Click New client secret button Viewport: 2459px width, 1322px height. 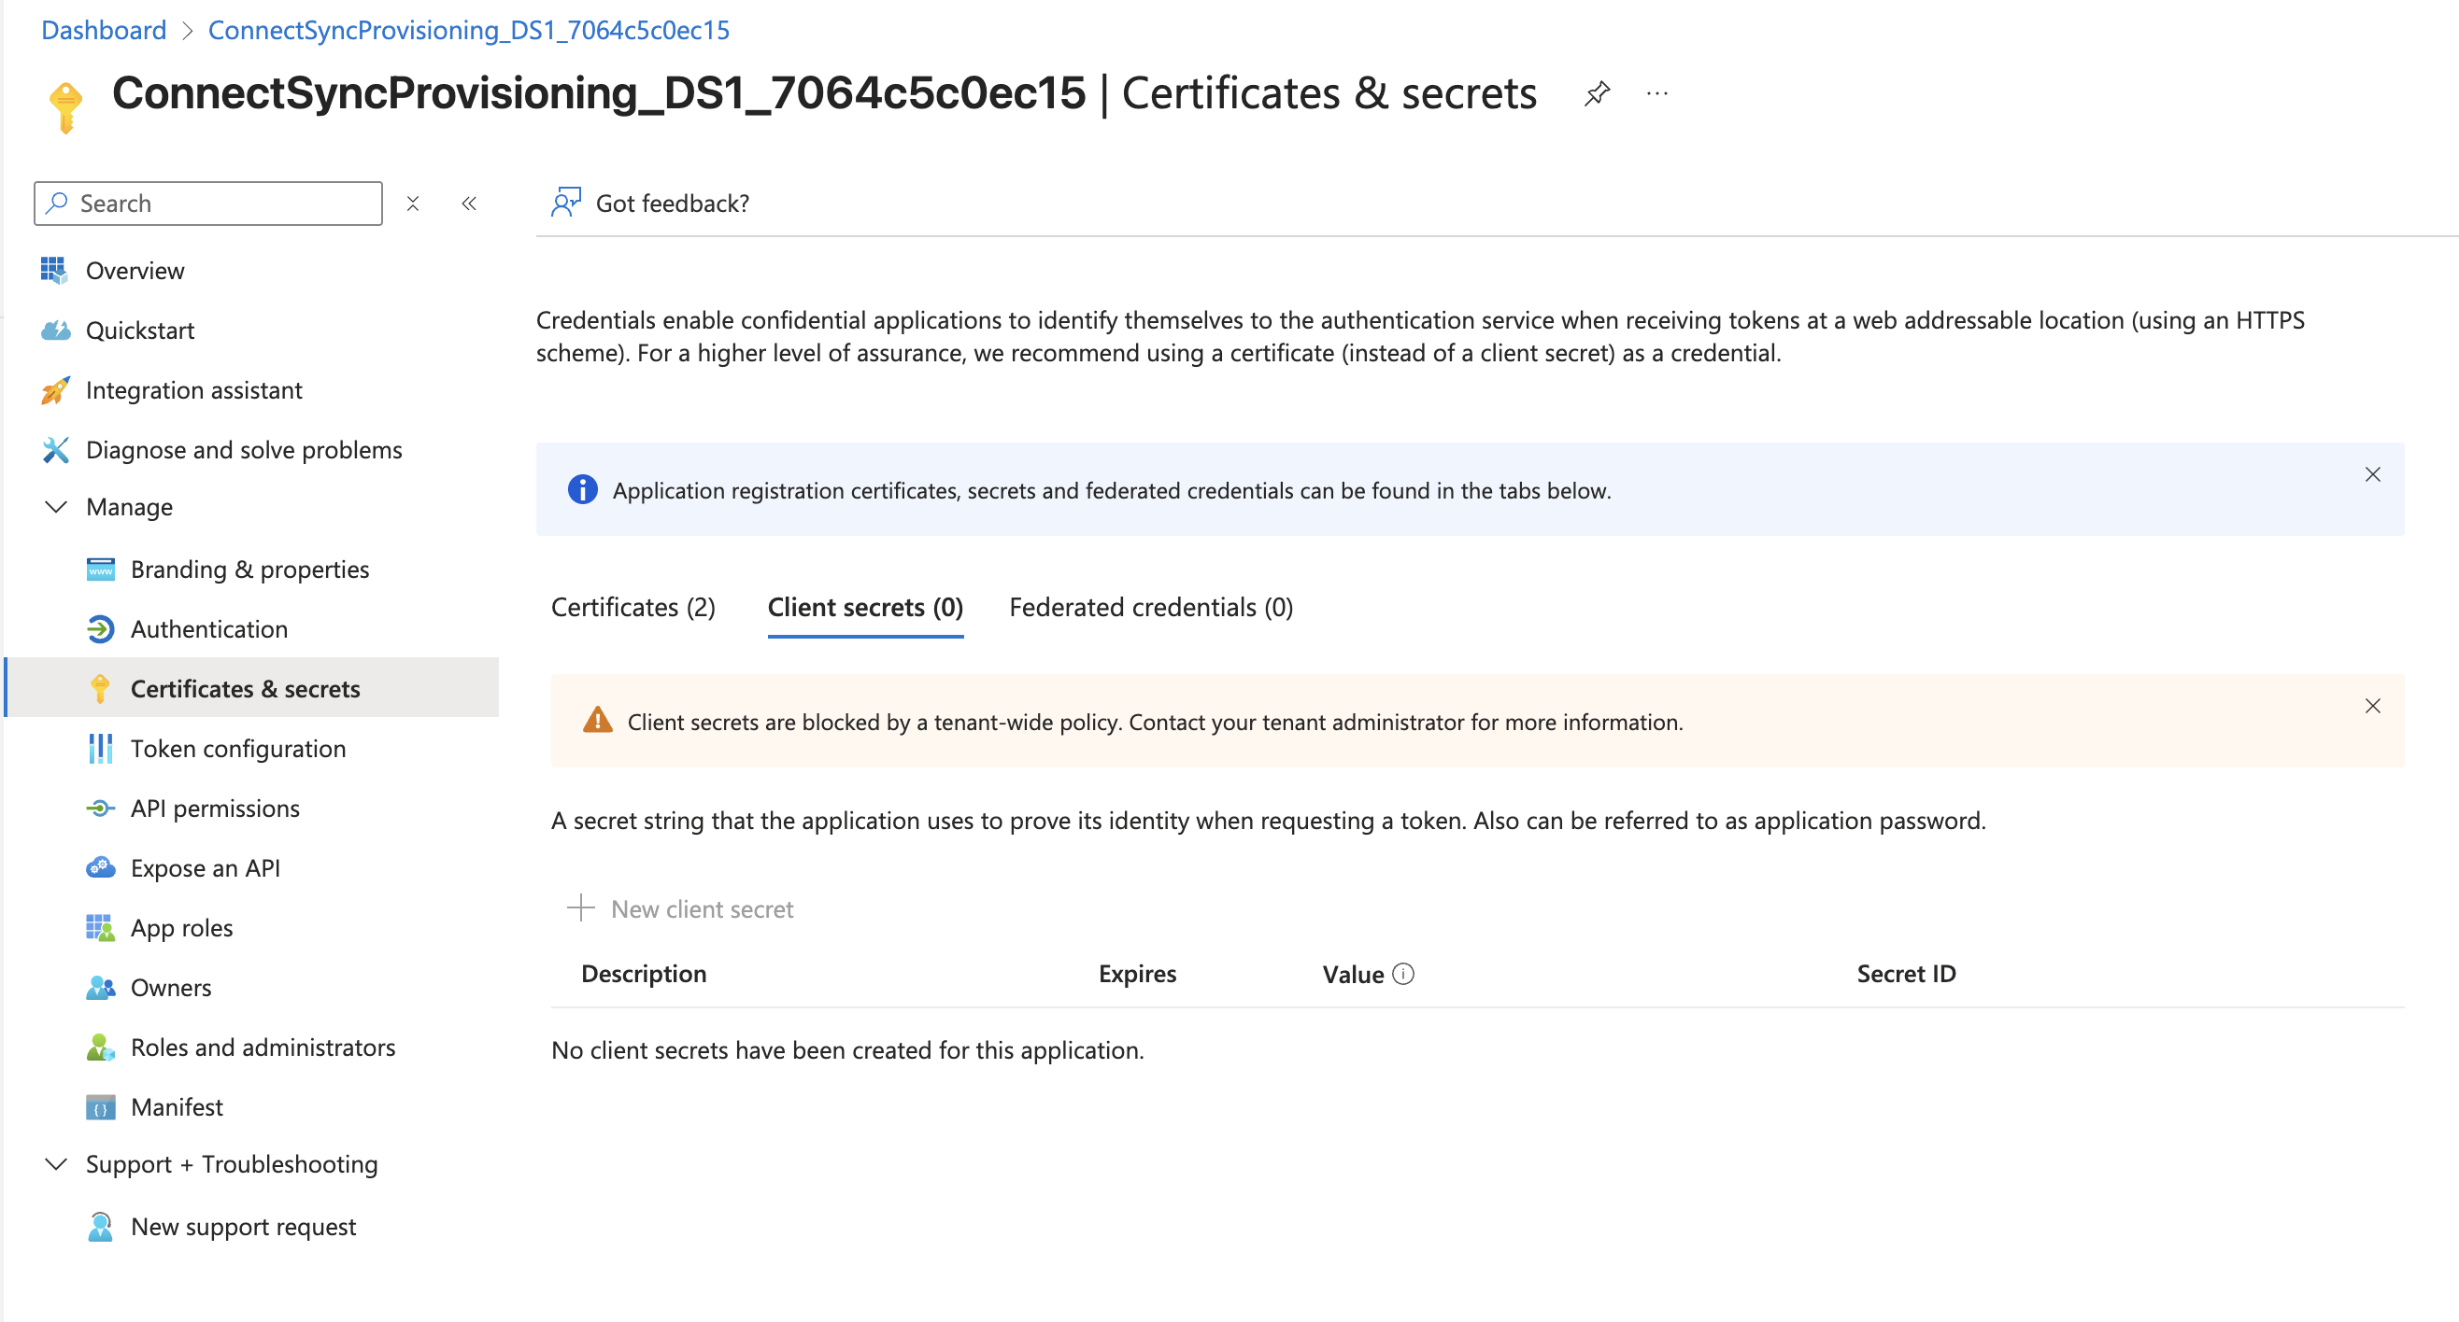tap(679, 908)
